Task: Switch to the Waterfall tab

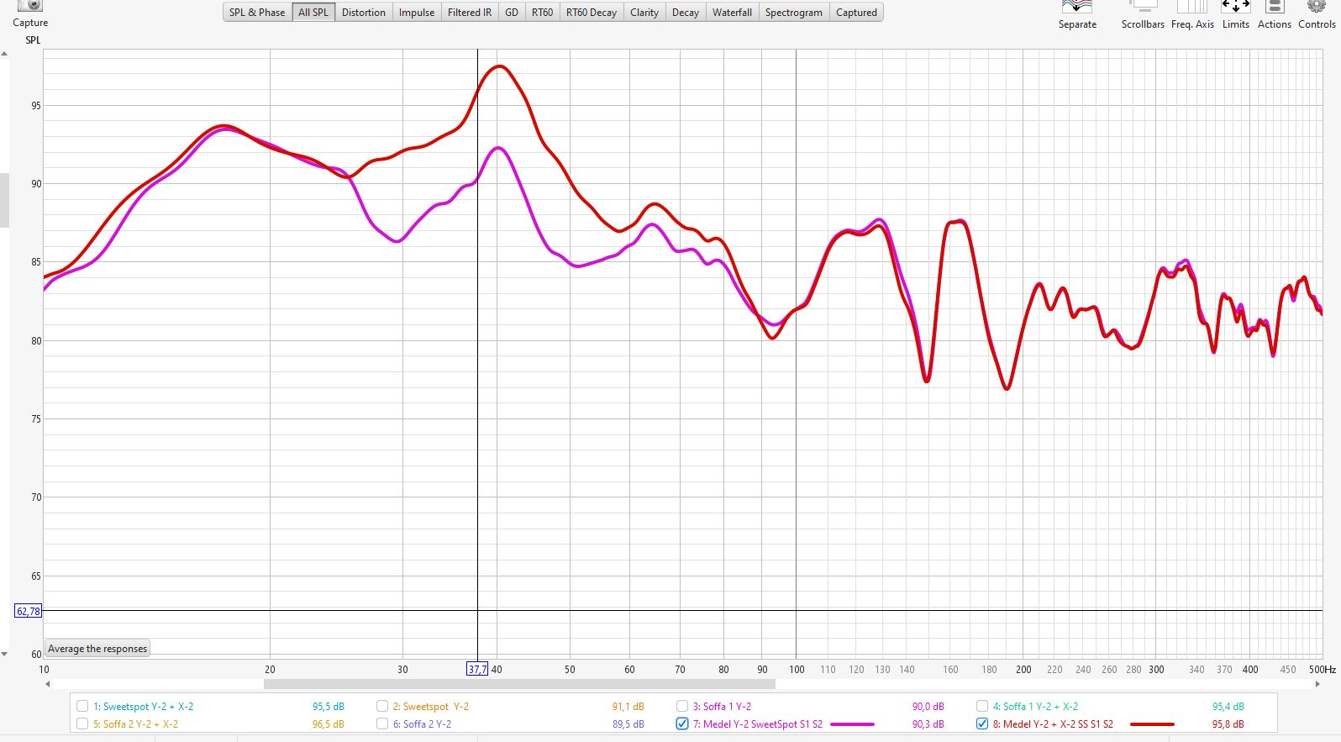Action: 732,13
